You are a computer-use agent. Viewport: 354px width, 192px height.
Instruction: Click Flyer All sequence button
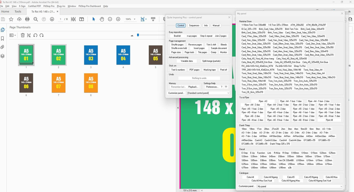(329, 120)
